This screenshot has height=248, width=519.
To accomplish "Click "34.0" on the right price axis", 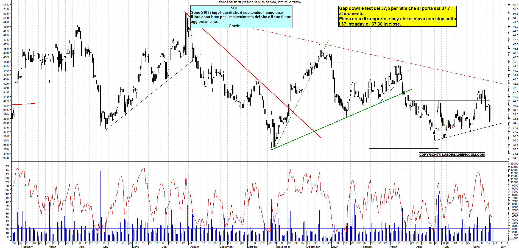I will tap(515, 158).
